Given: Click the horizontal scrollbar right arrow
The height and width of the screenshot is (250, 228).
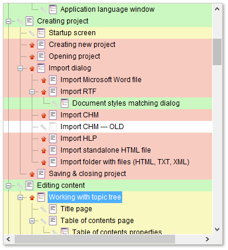Looking at the screenshot, I should coord(207,239).
